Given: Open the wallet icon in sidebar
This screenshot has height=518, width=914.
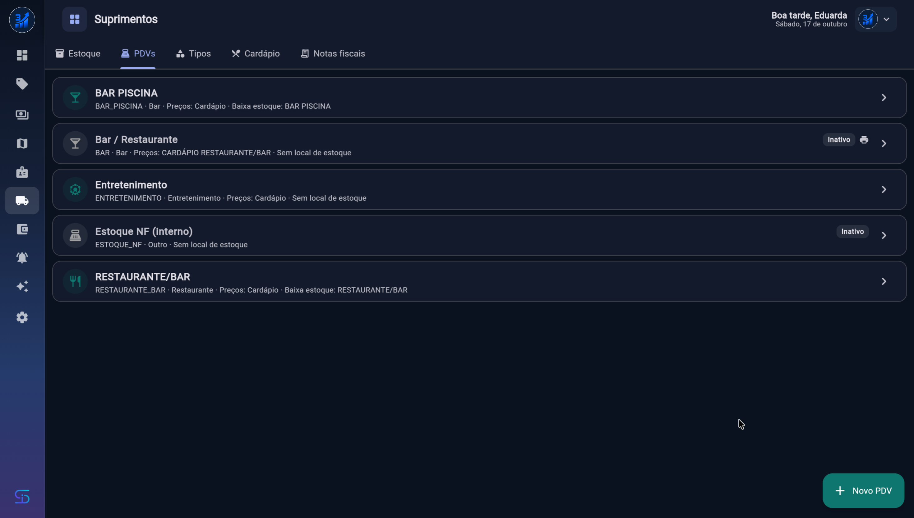Looking at the screenshot, I should (22, 229).
